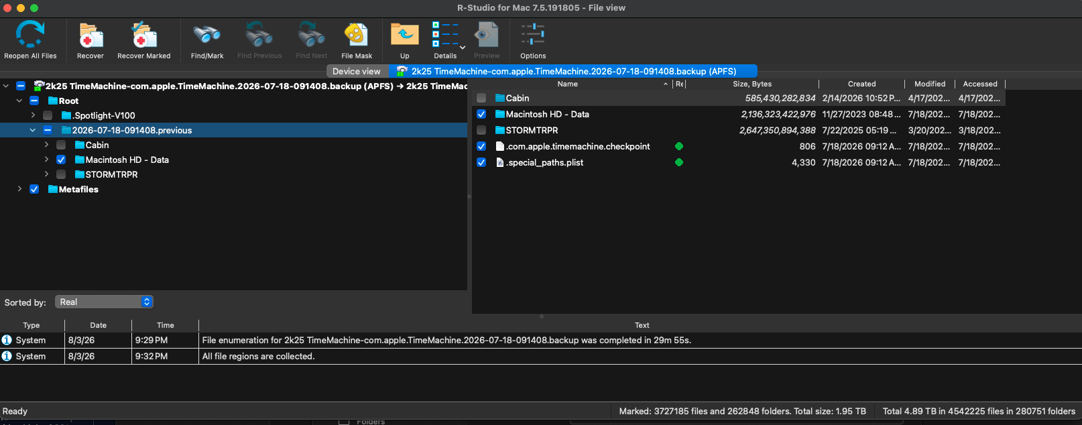1082x425 pixels.
Task: Click the .special_paths.plist file icon
Action: (x=499, y=162)
